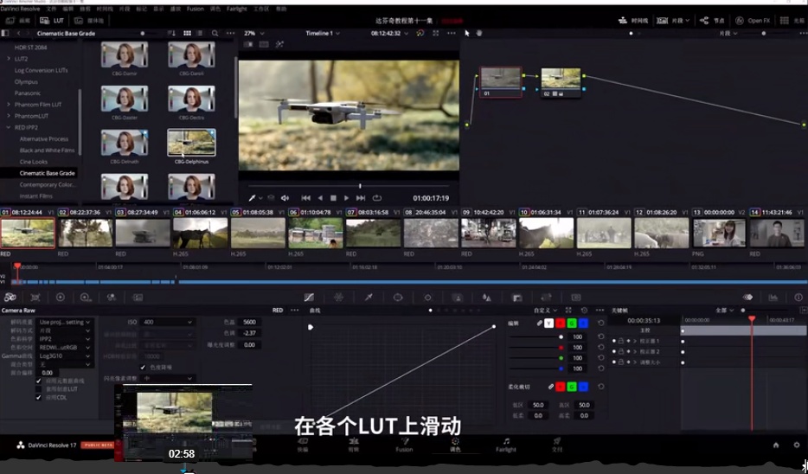Open the 色彩科学 IPP2 dropdown
Image resolution: width=808 pixels, height=474 pixels.
coord(66,339)
